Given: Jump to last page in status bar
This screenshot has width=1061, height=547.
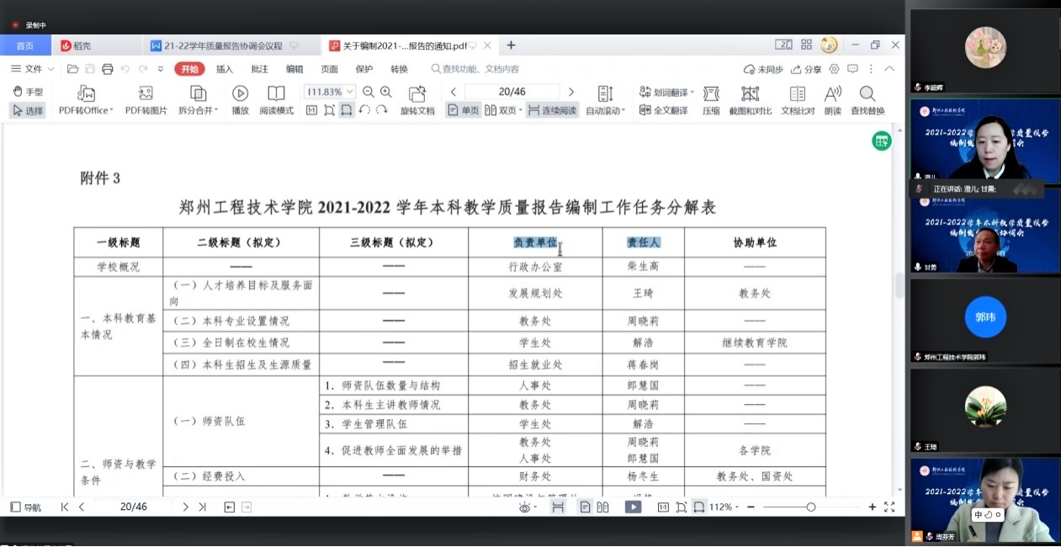Looking at the screenshot, I should point(202,507).
